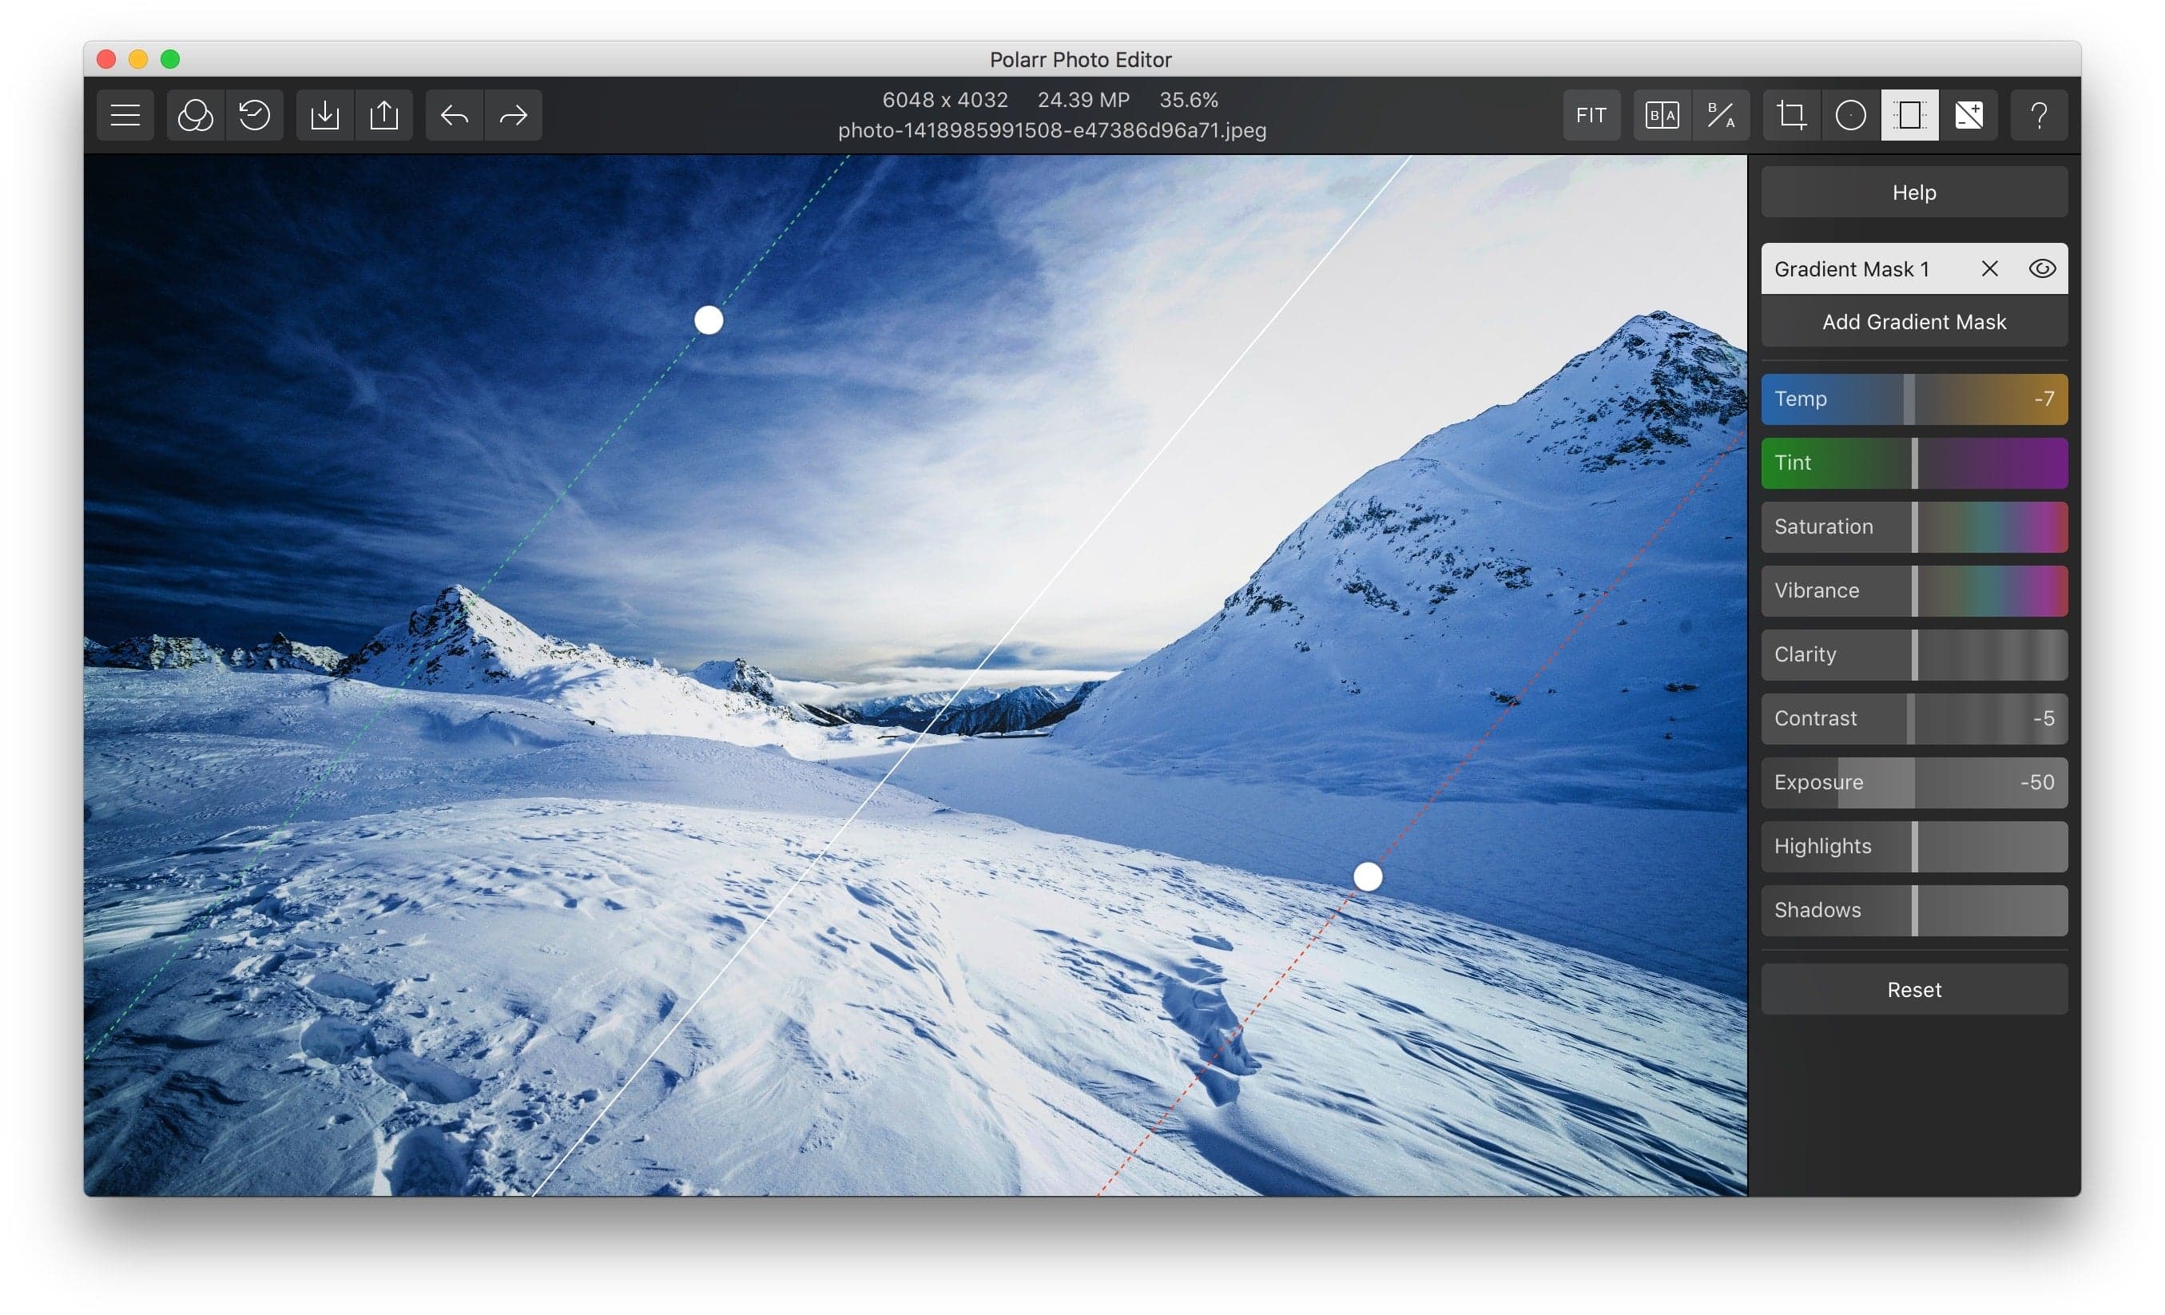
Task: Toggle split B/A diagonal comparison
Action: click(x=1720, y=115)
